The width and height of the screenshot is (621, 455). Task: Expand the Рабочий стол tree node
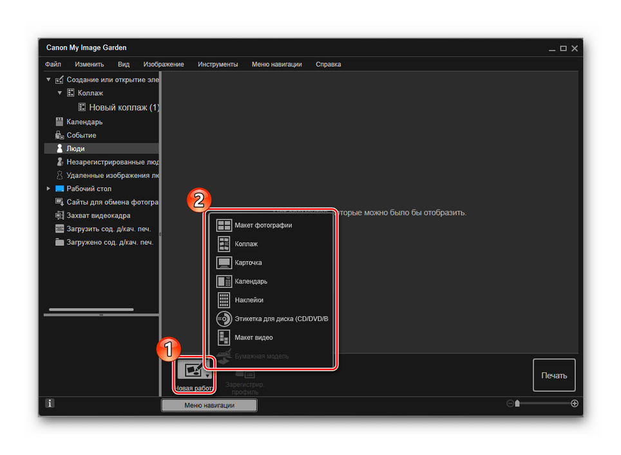[x=48, y=189]
